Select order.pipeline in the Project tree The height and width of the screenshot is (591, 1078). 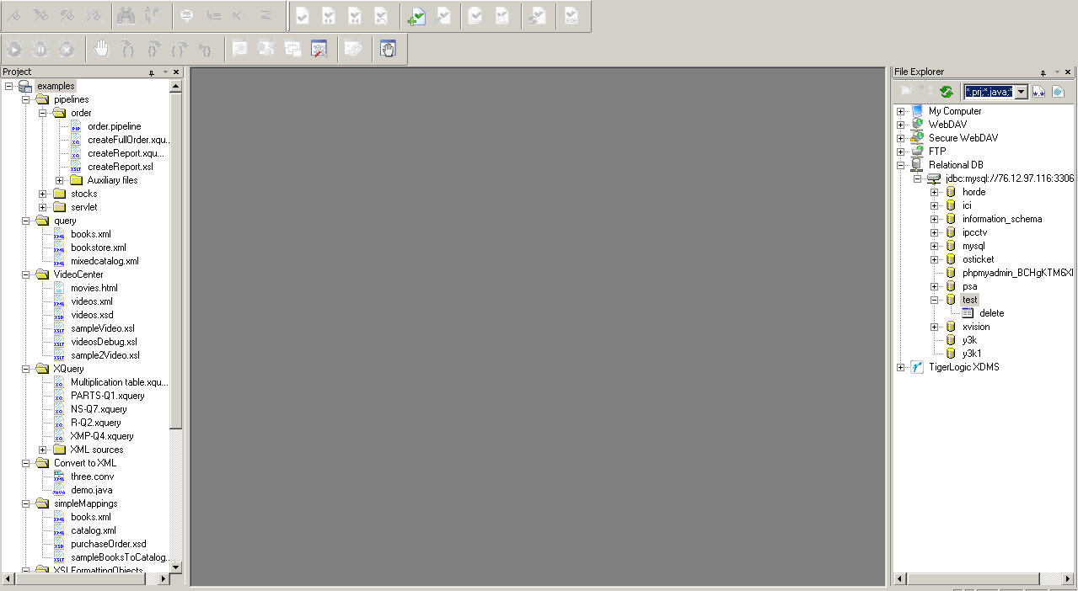pyautogui.click(x=114, y=126)
